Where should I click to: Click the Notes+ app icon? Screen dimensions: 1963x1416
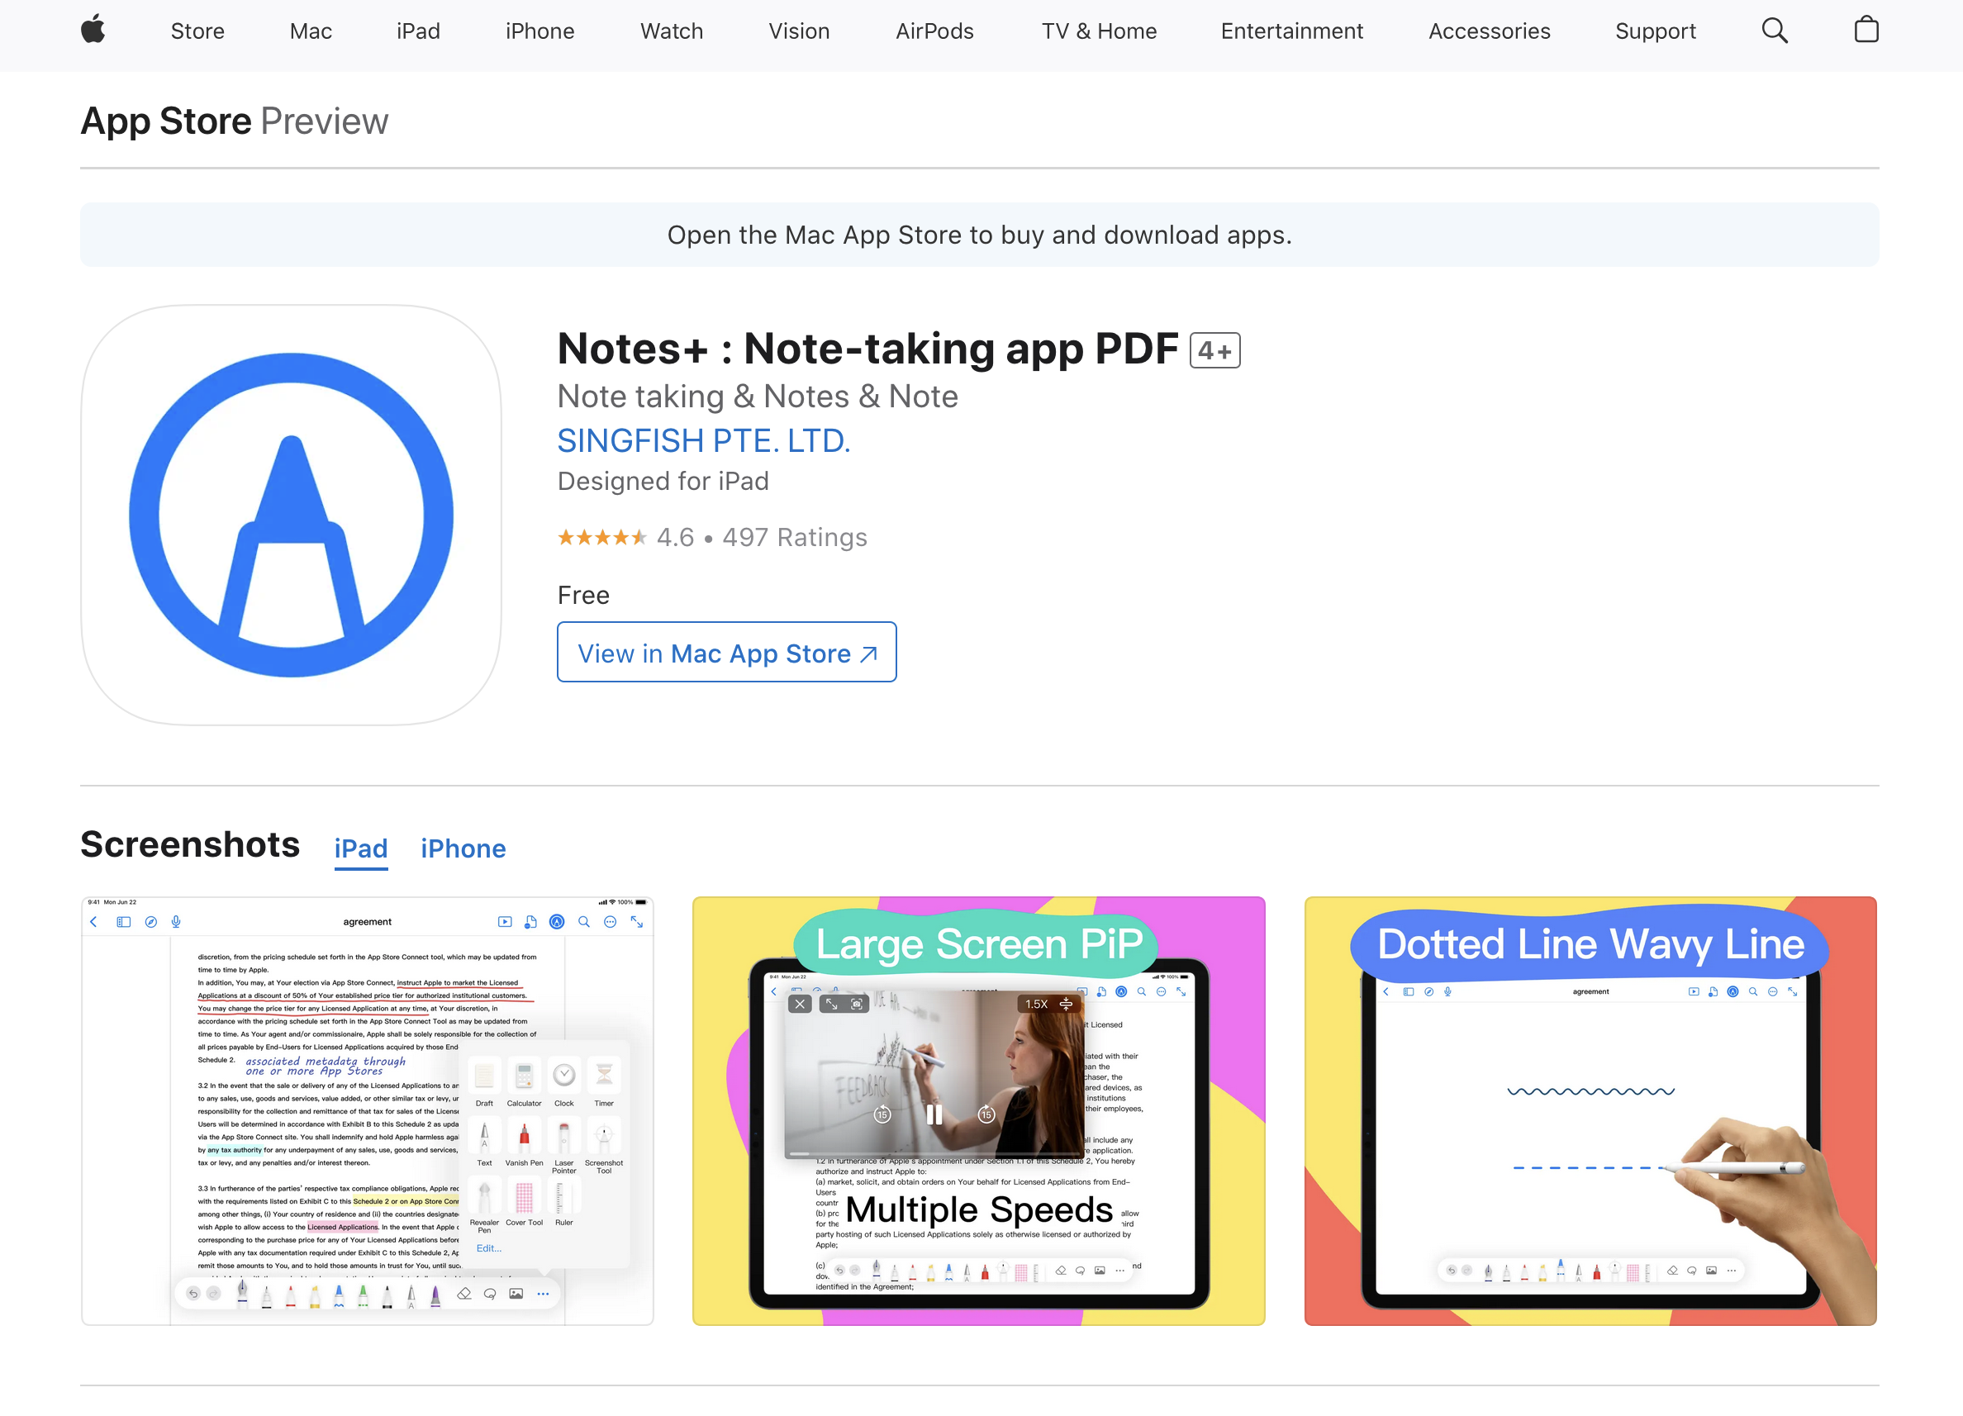coord(291,514)
